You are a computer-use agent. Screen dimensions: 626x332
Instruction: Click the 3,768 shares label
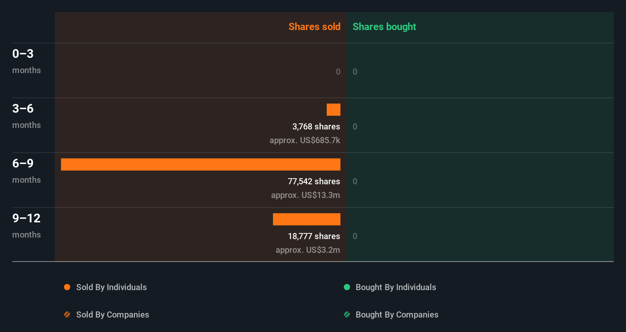click(316, 126)
